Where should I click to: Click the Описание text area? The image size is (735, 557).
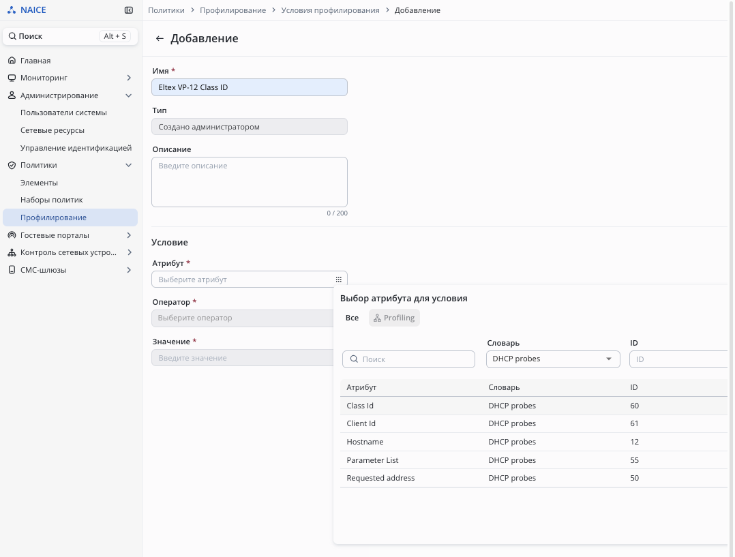pos(249,182)
